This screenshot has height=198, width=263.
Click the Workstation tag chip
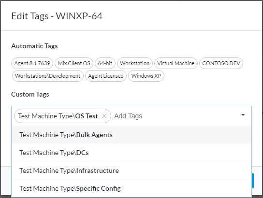(x=135, y=63)
